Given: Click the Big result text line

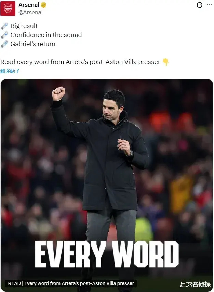Looking at the screenshot, I should (24, 26).
